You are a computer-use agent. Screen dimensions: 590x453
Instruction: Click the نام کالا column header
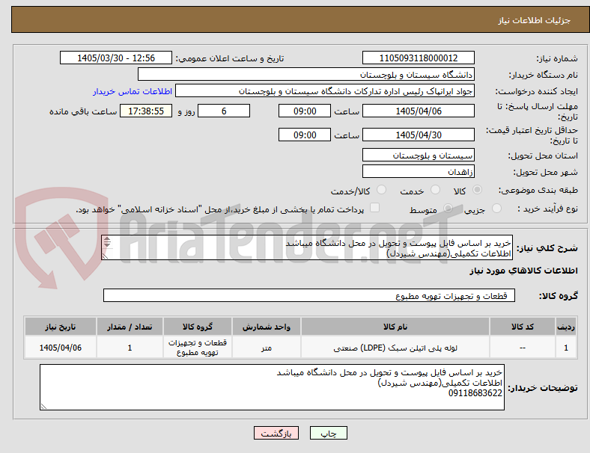click(x=395, y=327)
